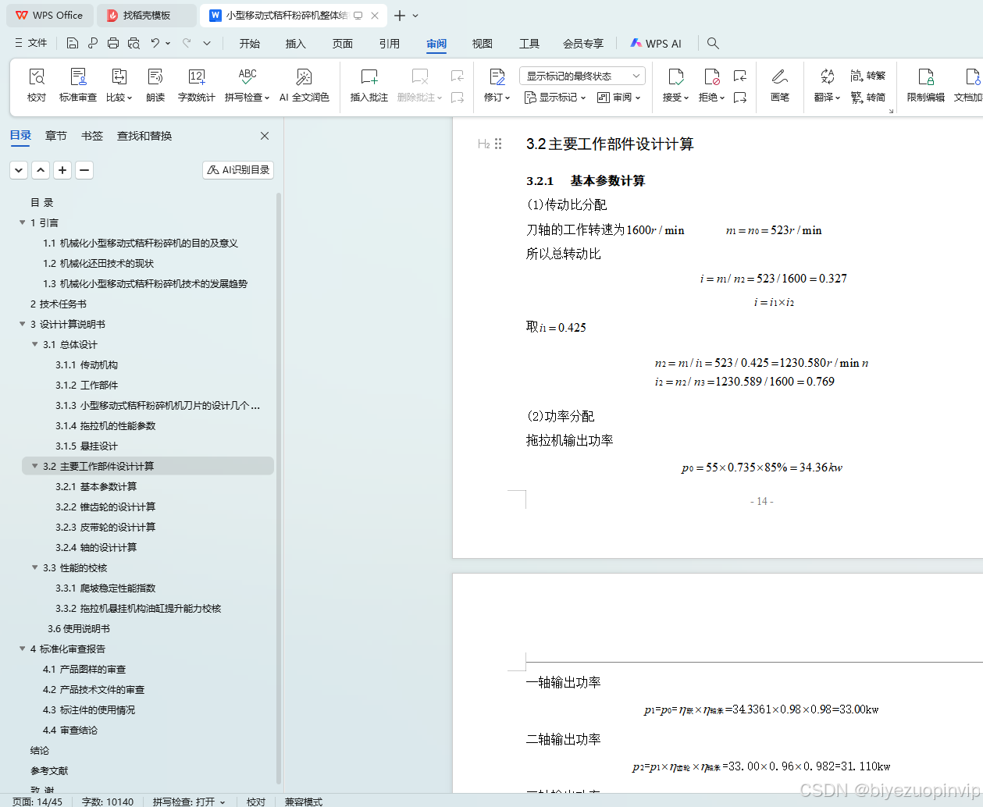Click the export-to-PDF icon beside save

click(x=93, y=43)
